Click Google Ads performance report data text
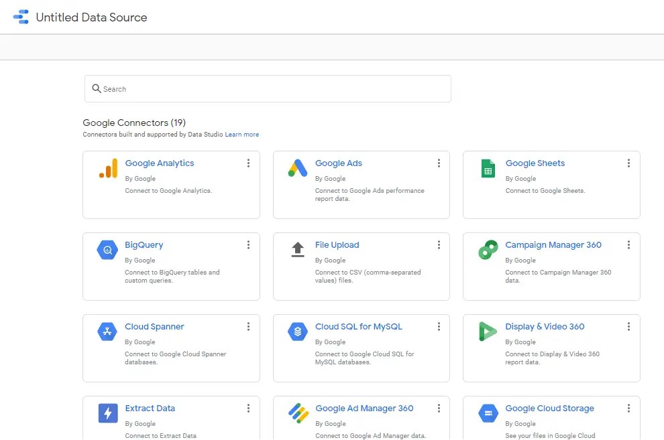This screenshot has width=664, height=440. [x=370, y=195]
